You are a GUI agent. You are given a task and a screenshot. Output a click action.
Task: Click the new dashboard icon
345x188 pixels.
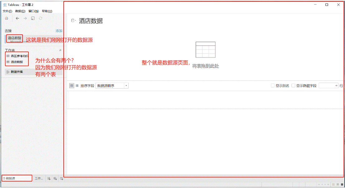[55, 179]
